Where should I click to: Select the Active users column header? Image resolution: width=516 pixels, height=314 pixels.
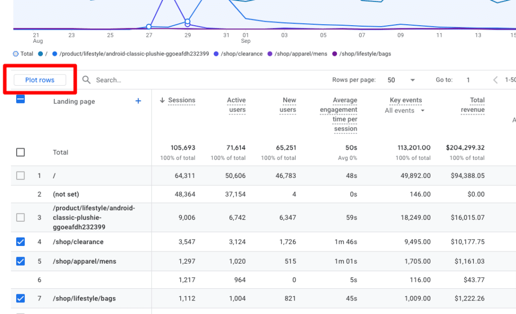236,105
